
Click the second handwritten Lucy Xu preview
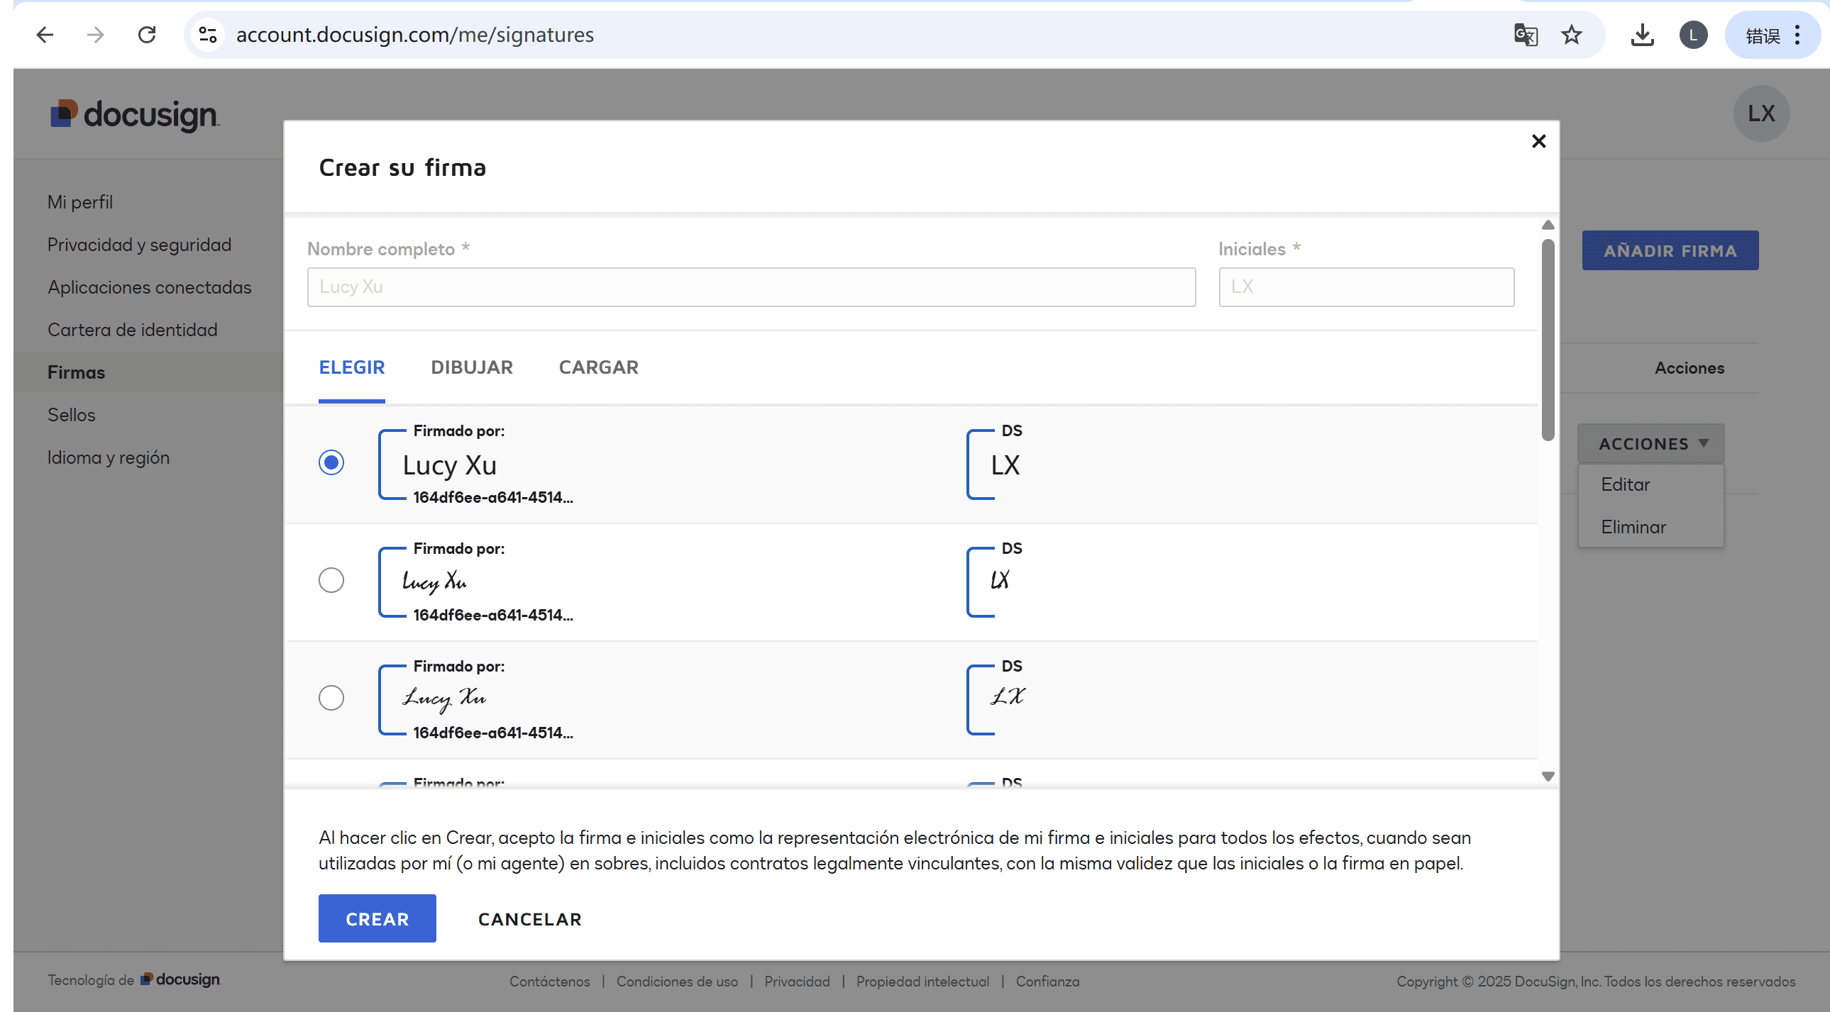click(434, 582)
